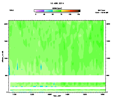Click the Time, MDT axis title
Image resolution: width=114 pixels, height=103 pixels.
point(57,96)
